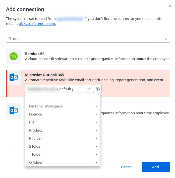Select the R folder entry
This screenshot has width=175, height=178.
pos(36,138)
